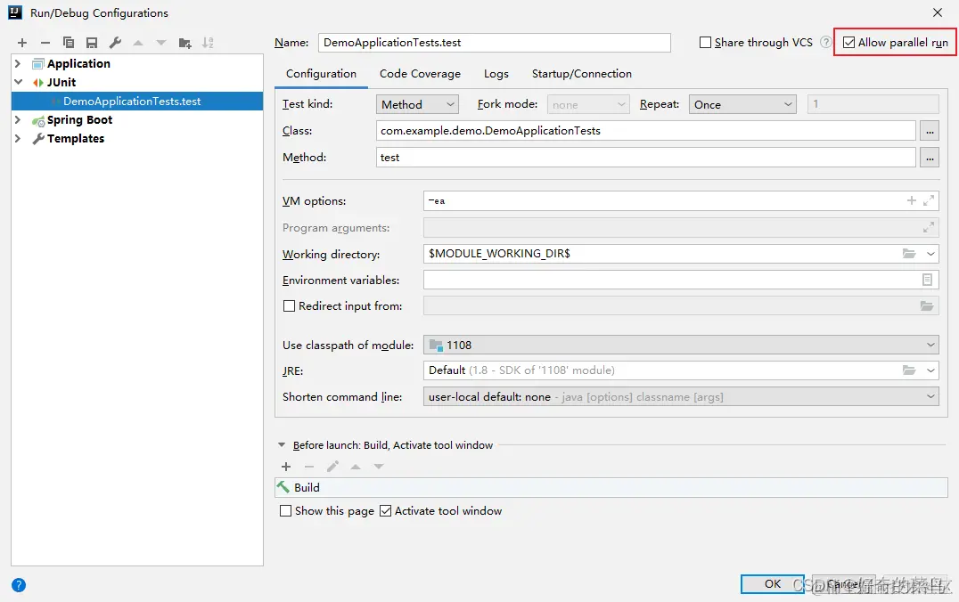Click the Method input field
Image resolution: width=959 pixels, height=602 pixels.
pyautogui.click(x=646, y=158)
